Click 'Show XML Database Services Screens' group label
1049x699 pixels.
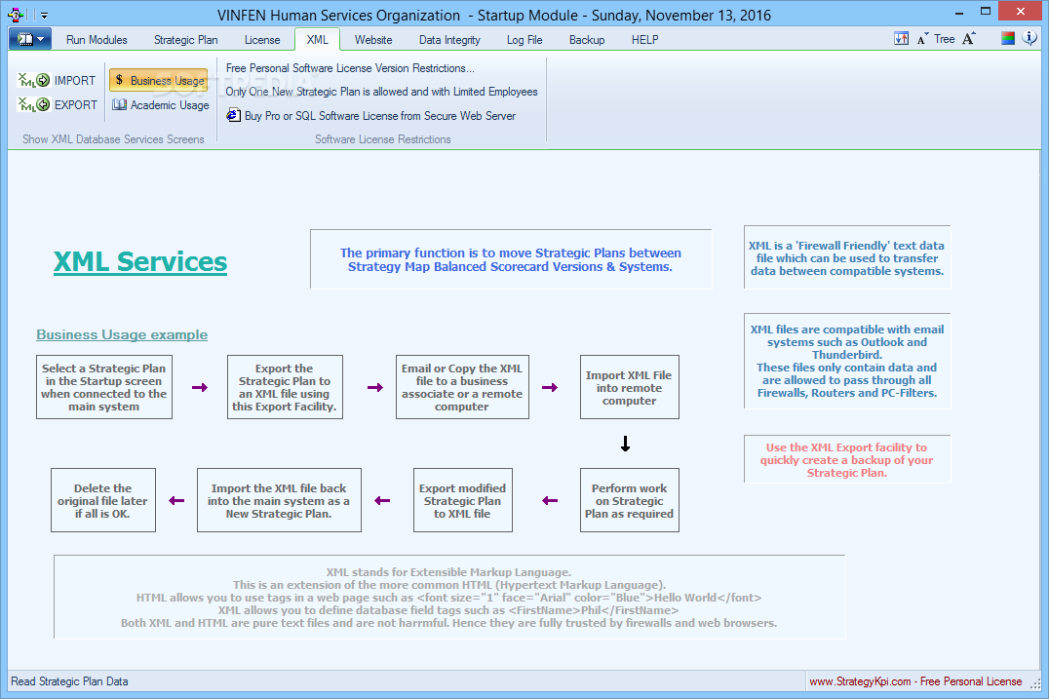(x=113, y=139)
